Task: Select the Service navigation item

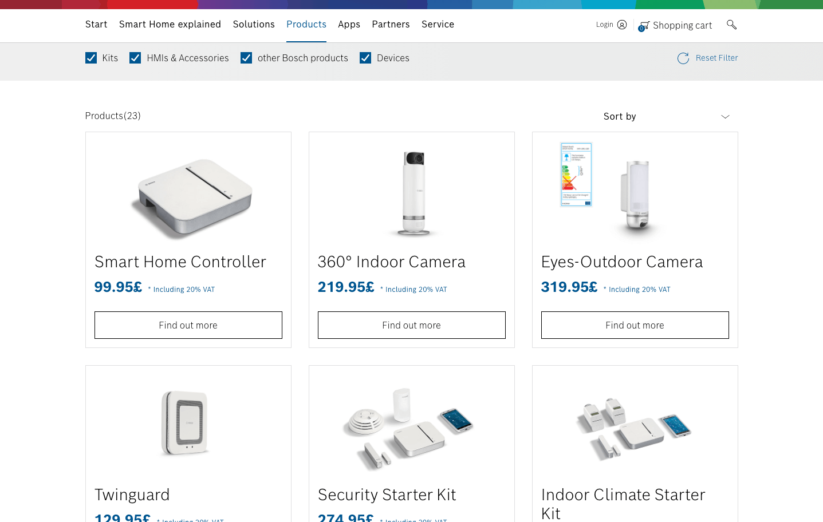Action: pos(438,24)
